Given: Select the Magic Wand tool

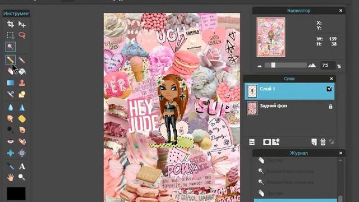Looking at the screenshot, I should (x=10, y=47).
